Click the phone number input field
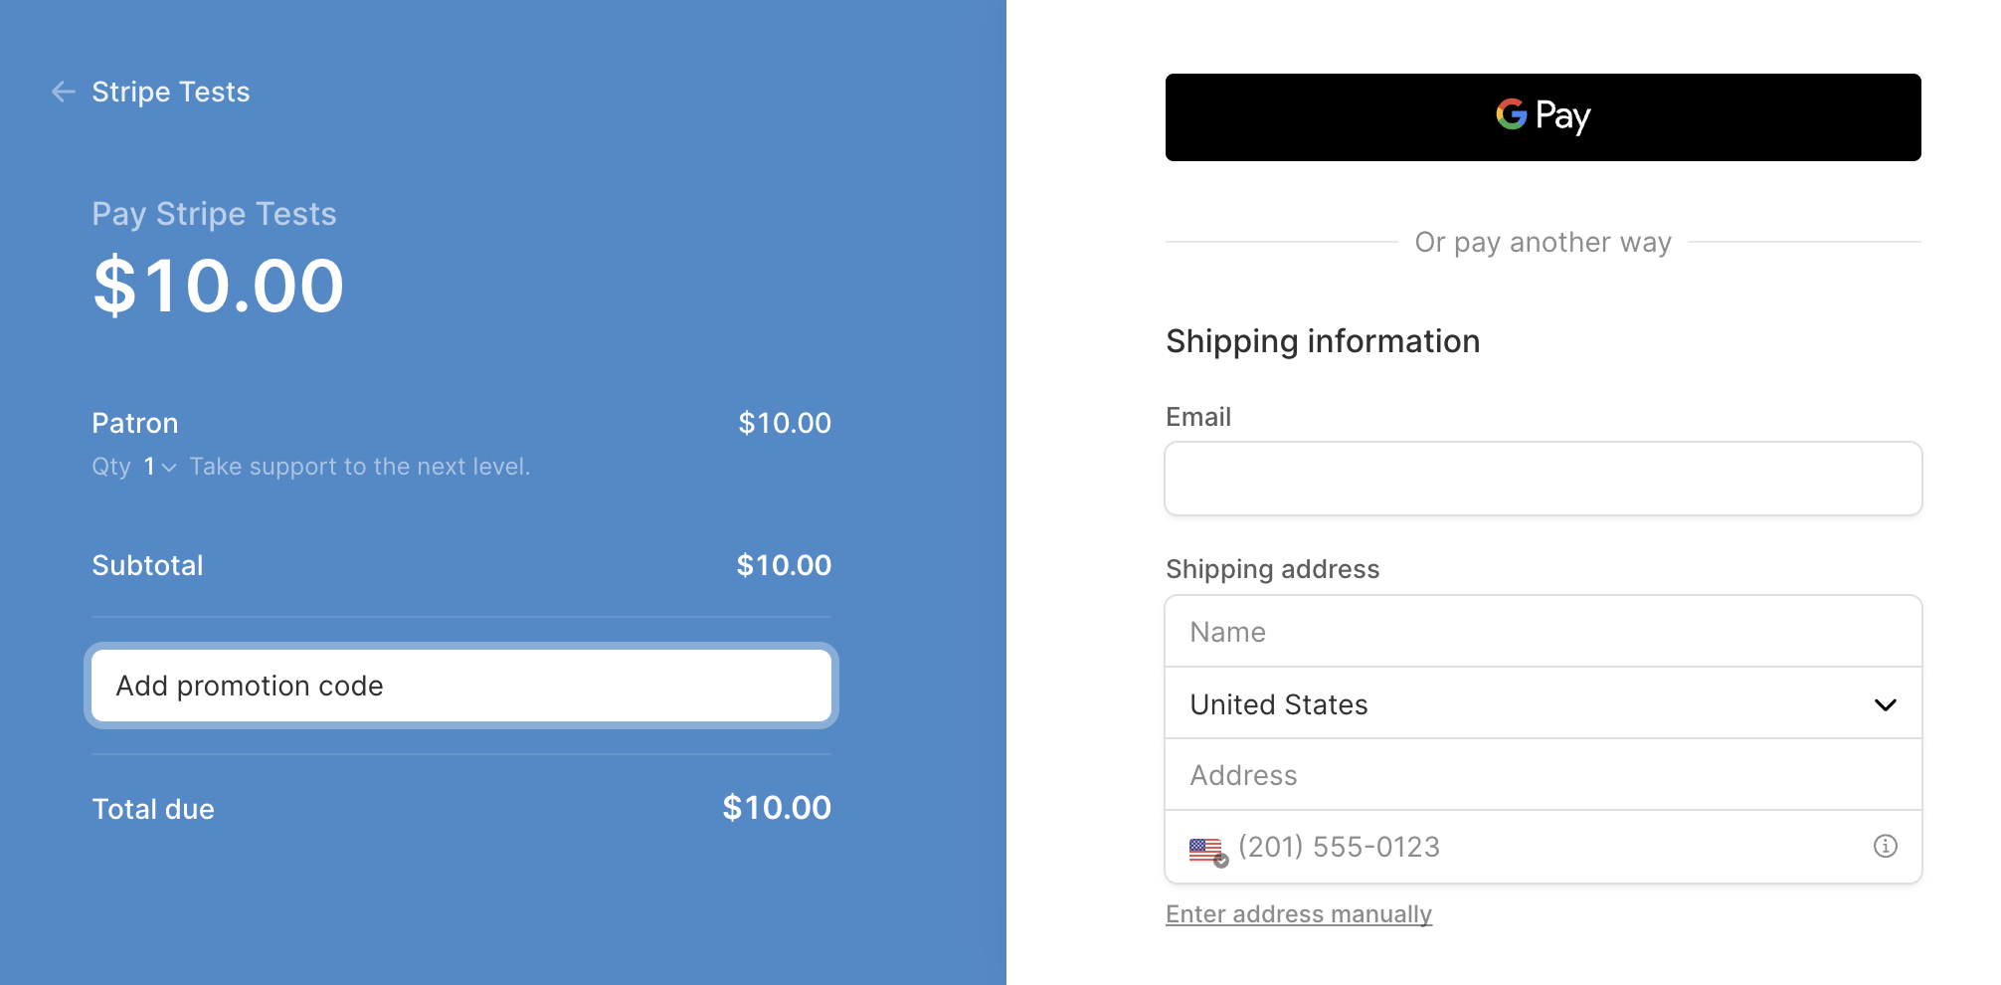The width and height of the screenshot is (2001, 985). (1542, 847)
